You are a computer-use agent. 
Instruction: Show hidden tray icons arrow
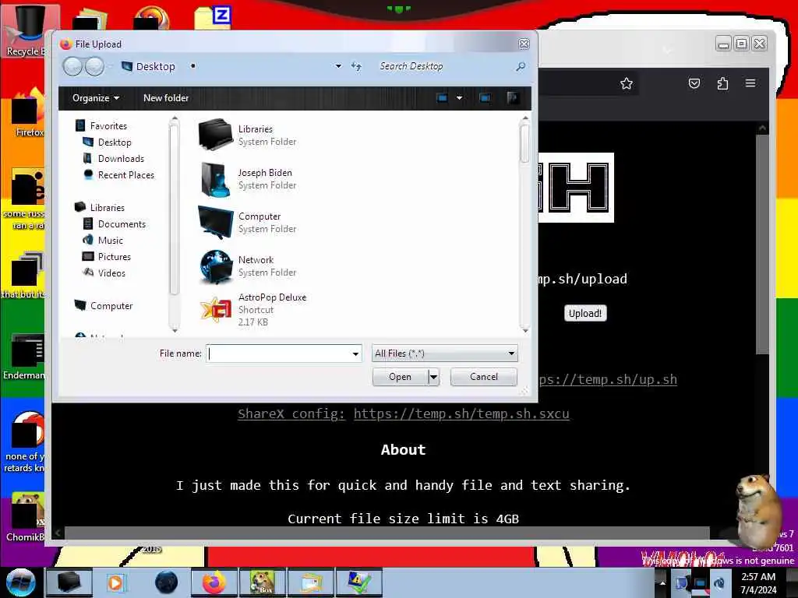(662, 582)
